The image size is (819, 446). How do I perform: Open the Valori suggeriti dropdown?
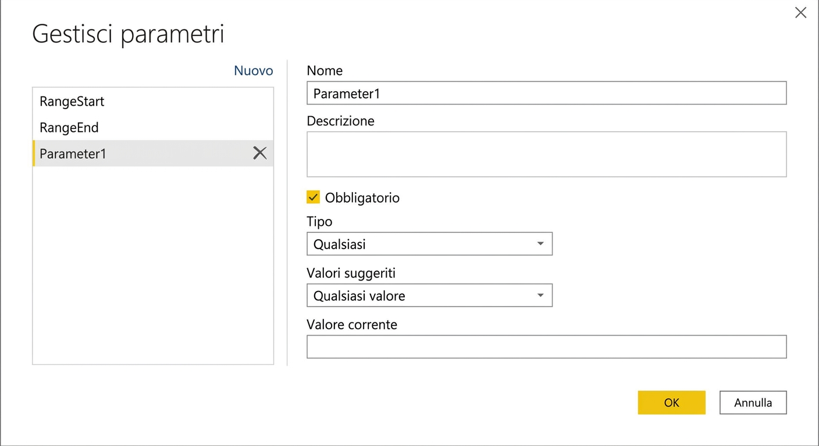[429, 296]
